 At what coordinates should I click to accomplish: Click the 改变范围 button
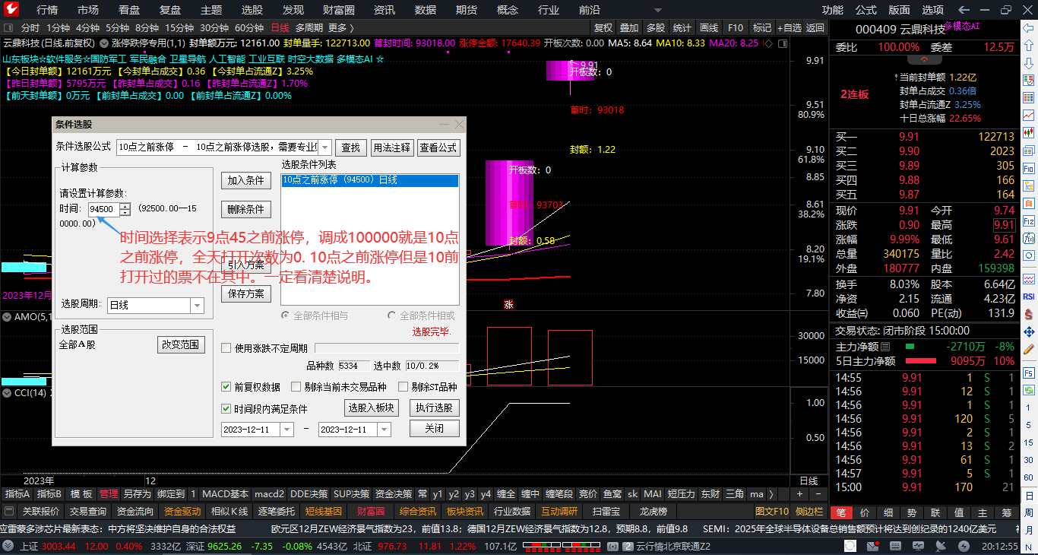[x=181, y=344]
